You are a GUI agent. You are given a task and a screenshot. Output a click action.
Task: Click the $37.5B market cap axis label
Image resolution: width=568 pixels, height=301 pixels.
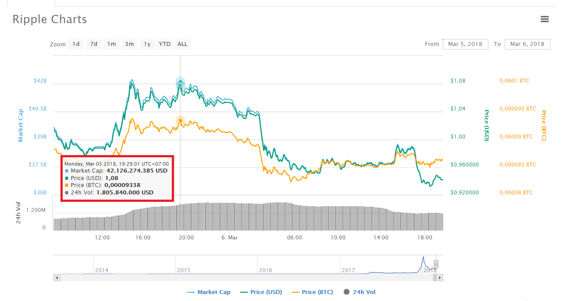[37, 165]
